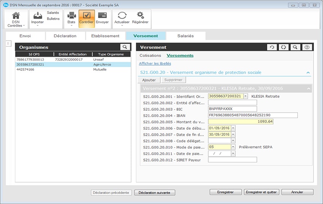323x204 pixels.
Task: Click the Entité Affectation column header
Action: click(73, 54)
